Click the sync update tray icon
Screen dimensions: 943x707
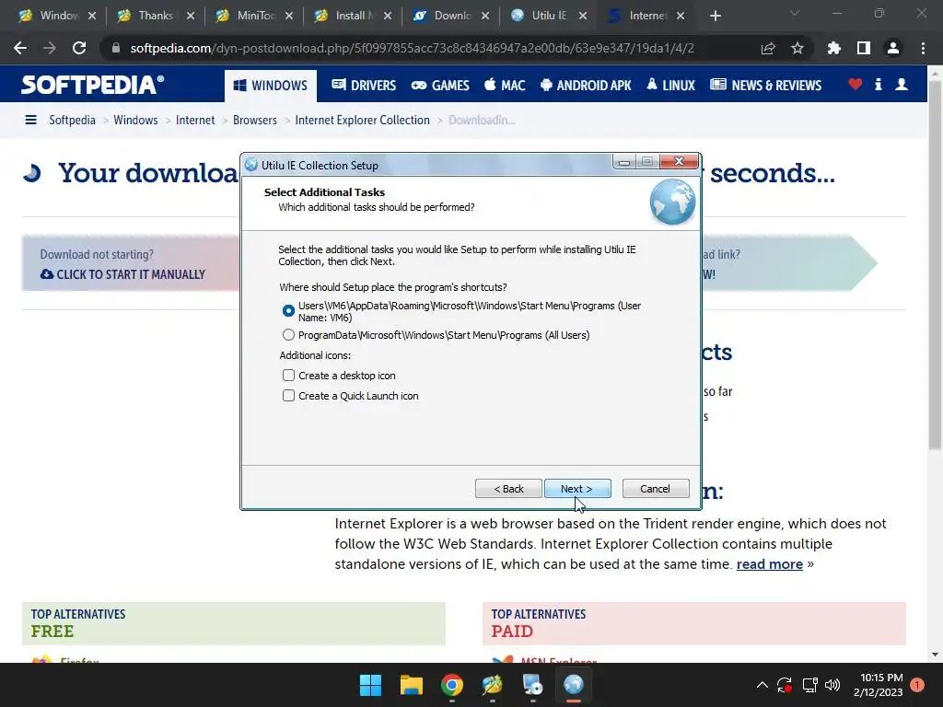click(785, 685)
